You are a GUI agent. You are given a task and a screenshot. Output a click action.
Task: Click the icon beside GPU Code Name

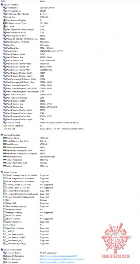pos(4,11)
